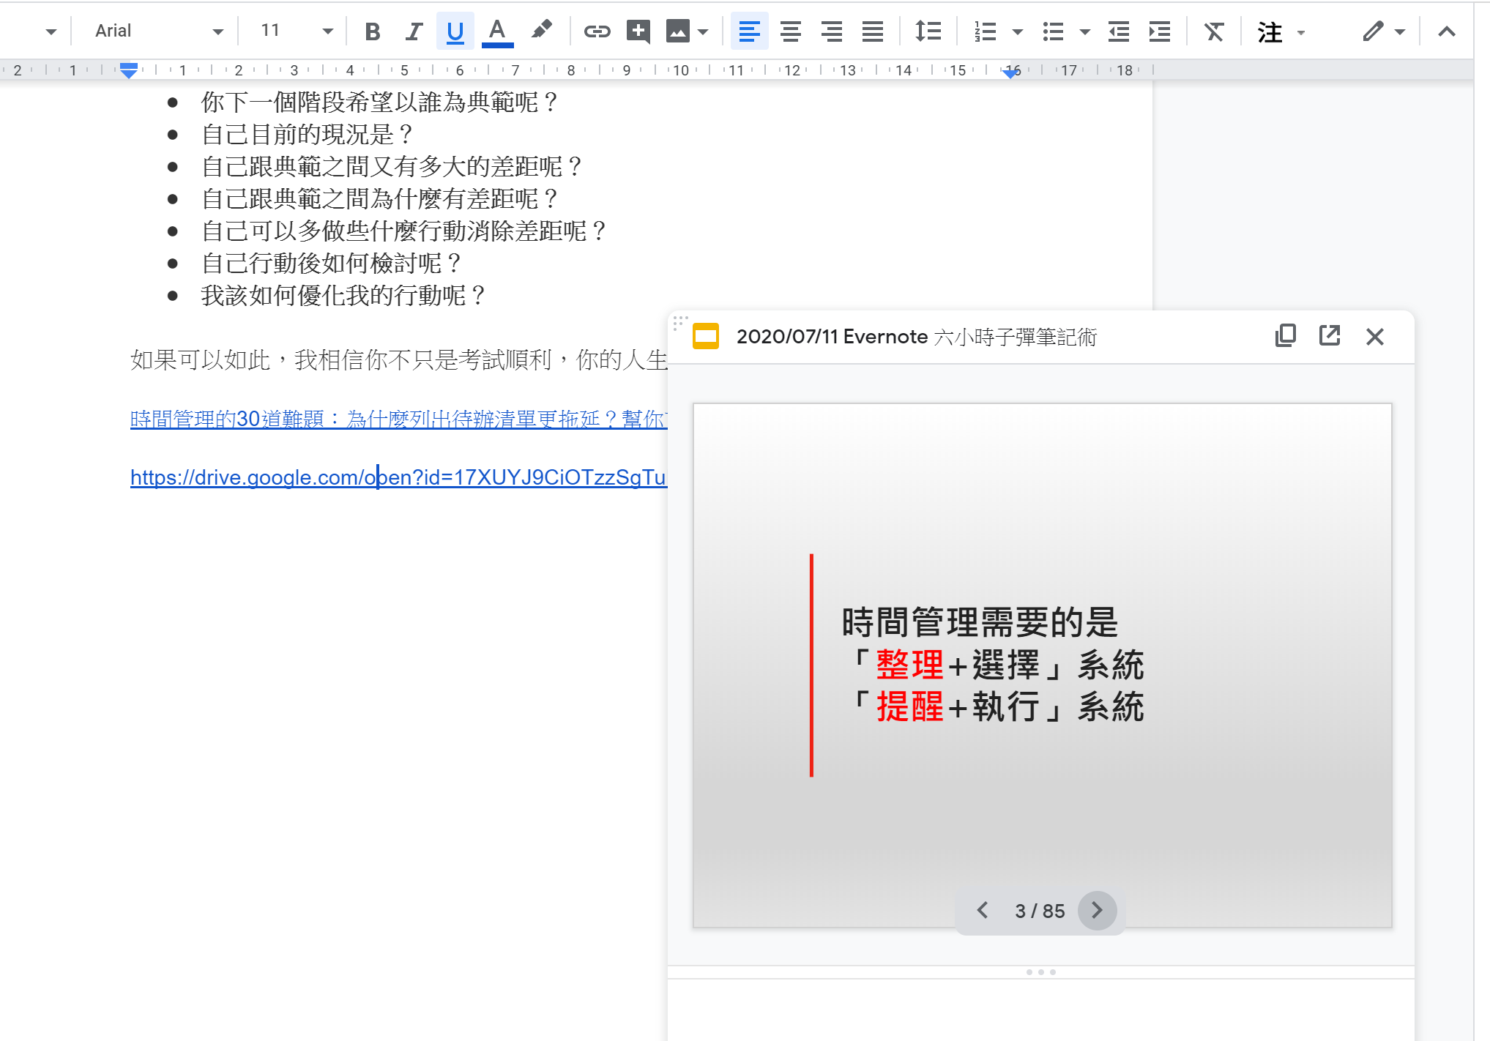Open text color picker
1490x1041 pixels.
pos(497,31)
